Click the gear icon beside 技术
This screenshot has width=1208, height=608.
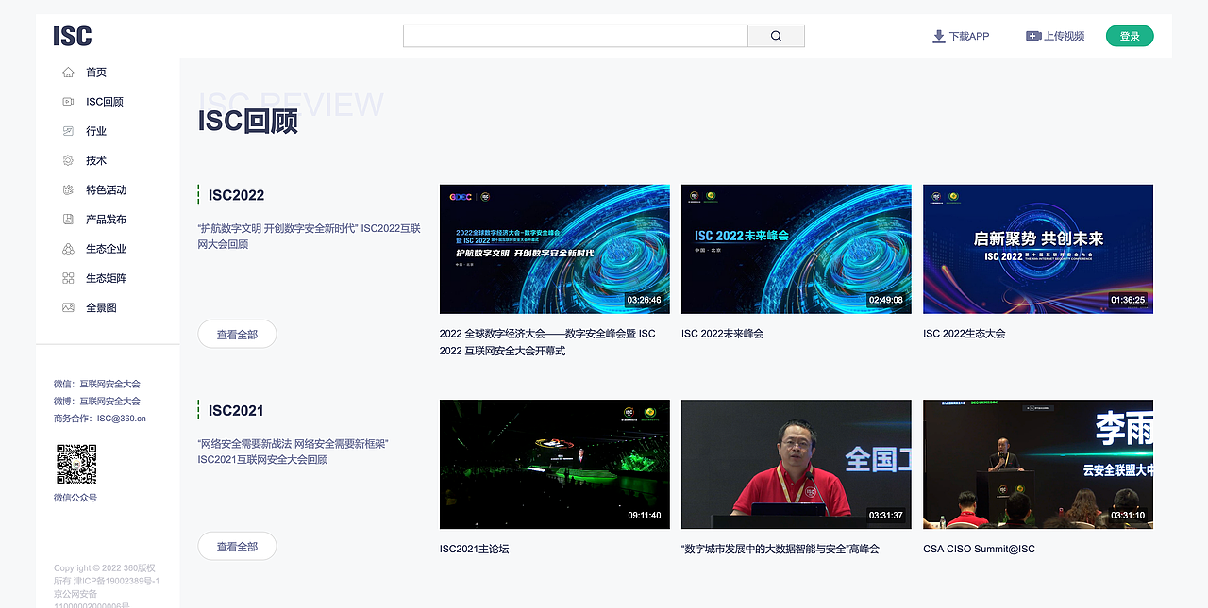click(x=68, y=160)
